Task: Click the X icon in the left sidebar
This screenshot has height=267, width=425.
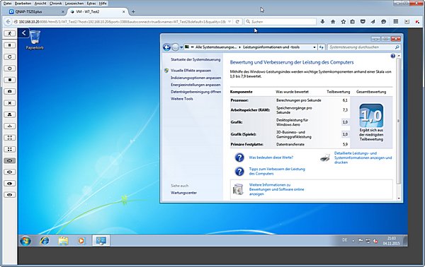Action: [9, 103]
